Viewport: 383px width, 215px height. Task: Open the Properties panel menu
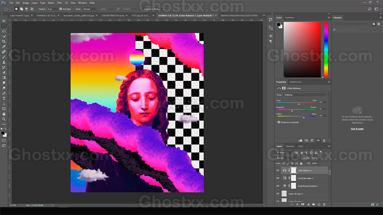329,82
